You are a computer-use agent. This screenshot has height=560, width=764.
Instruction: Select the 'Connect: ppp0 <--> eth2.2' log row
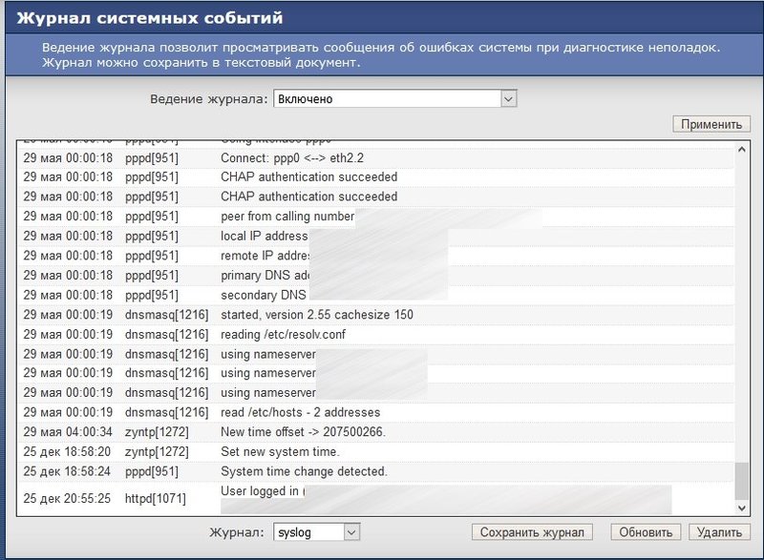pos(376,158)
